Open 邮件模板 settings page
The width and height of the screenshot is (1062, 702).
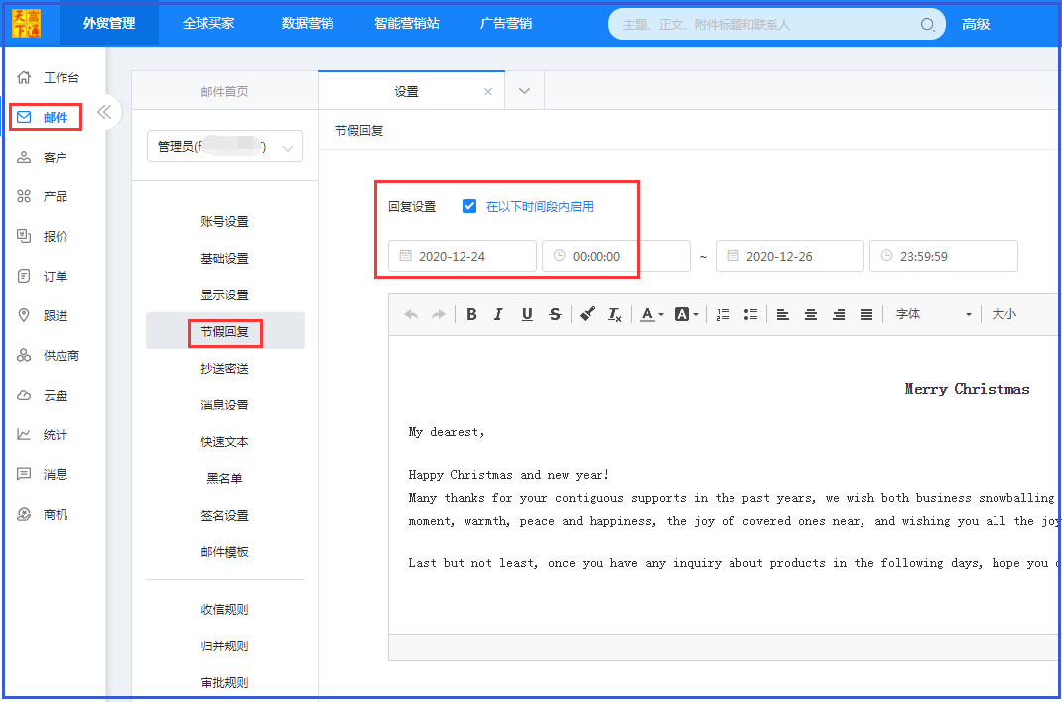(224, 552)
